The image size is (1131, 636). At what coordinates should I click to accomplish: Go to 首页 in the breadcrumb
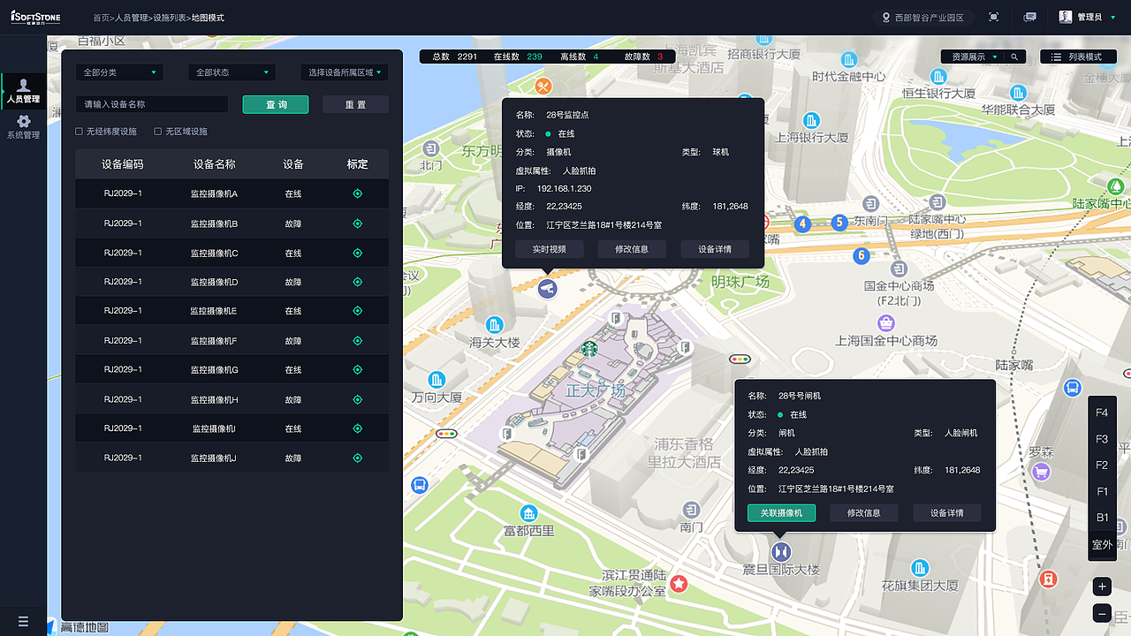tap(102, 18)
